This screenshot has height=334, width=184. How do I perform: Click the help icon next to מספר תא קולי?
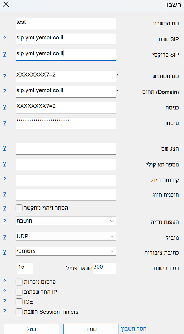tap(4, 164)
